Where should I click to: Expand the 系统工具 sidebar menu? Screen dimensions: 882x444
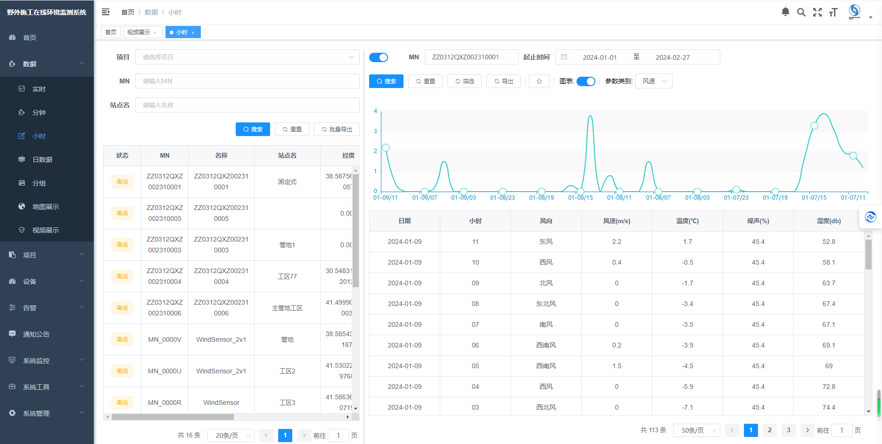tap(47, 387)
